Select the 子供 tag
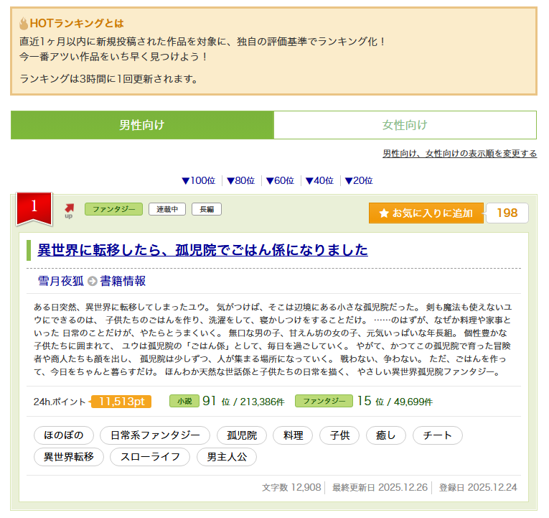Image resolution: width=549 pixels, height=518 pixels. tap(339, 435)
